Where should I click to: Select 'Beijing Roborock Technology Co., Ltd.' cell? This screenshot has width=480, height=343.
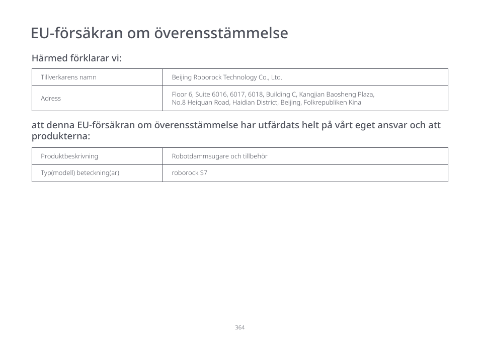[x=305, y=77]
